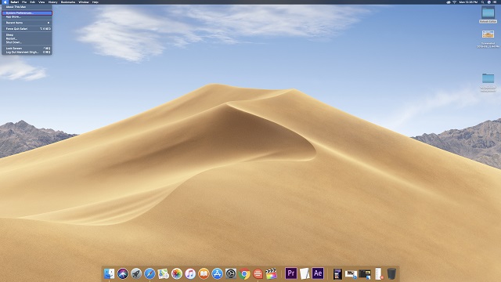This screenshot has width=501, height=282.
Task: Open the Trash in the Dock
Action: [x=391, y=273]
